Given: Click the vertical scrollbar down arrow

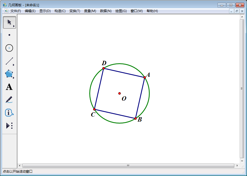Looking at the screenshot, I should point(242,161).
